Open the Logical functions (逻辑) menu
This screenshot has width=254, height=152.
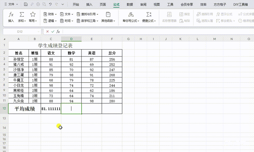[50, 21]
